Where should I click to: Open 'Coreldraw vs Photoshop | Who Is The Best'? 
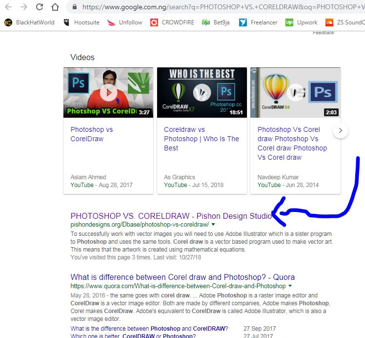pyautogui.click(x=202, y=139)
